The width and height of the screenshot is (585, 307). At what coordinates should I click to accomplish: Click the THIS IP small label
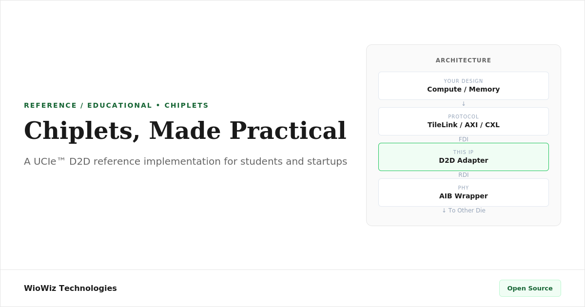(x=463, y=153)
